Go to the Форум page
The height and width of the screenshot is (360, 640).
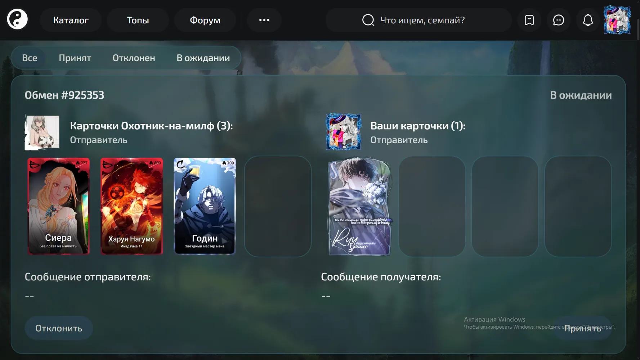point(205,20)
